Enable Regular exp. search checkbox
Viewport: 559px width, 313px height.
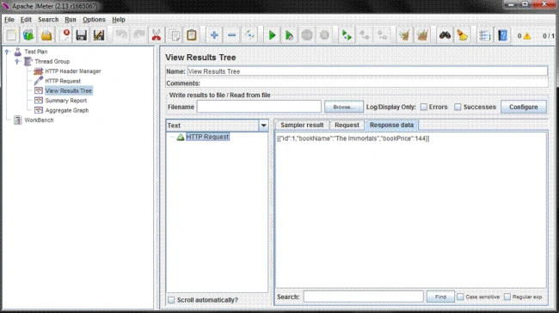pyautogui.click(x=507, y=297)
